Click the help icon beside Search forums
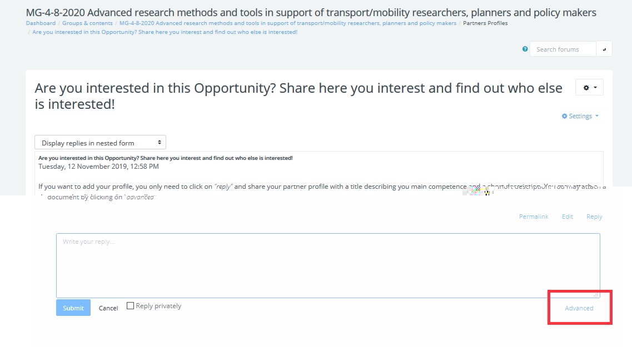Screen dimensions: 632x347 (525, 49)
